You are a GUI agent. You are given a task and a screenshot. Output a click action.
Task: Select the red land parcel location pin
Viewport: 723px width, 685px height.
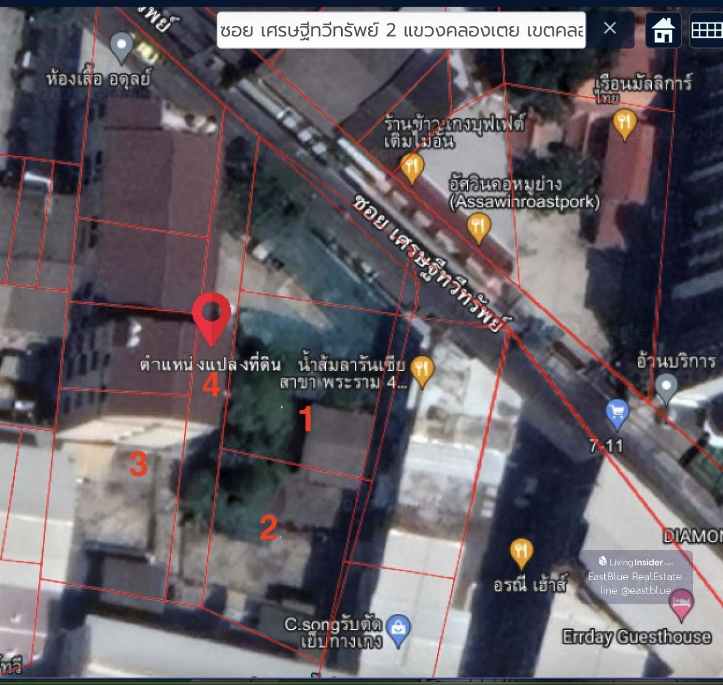pyautogui.click(x=211, y=316)
